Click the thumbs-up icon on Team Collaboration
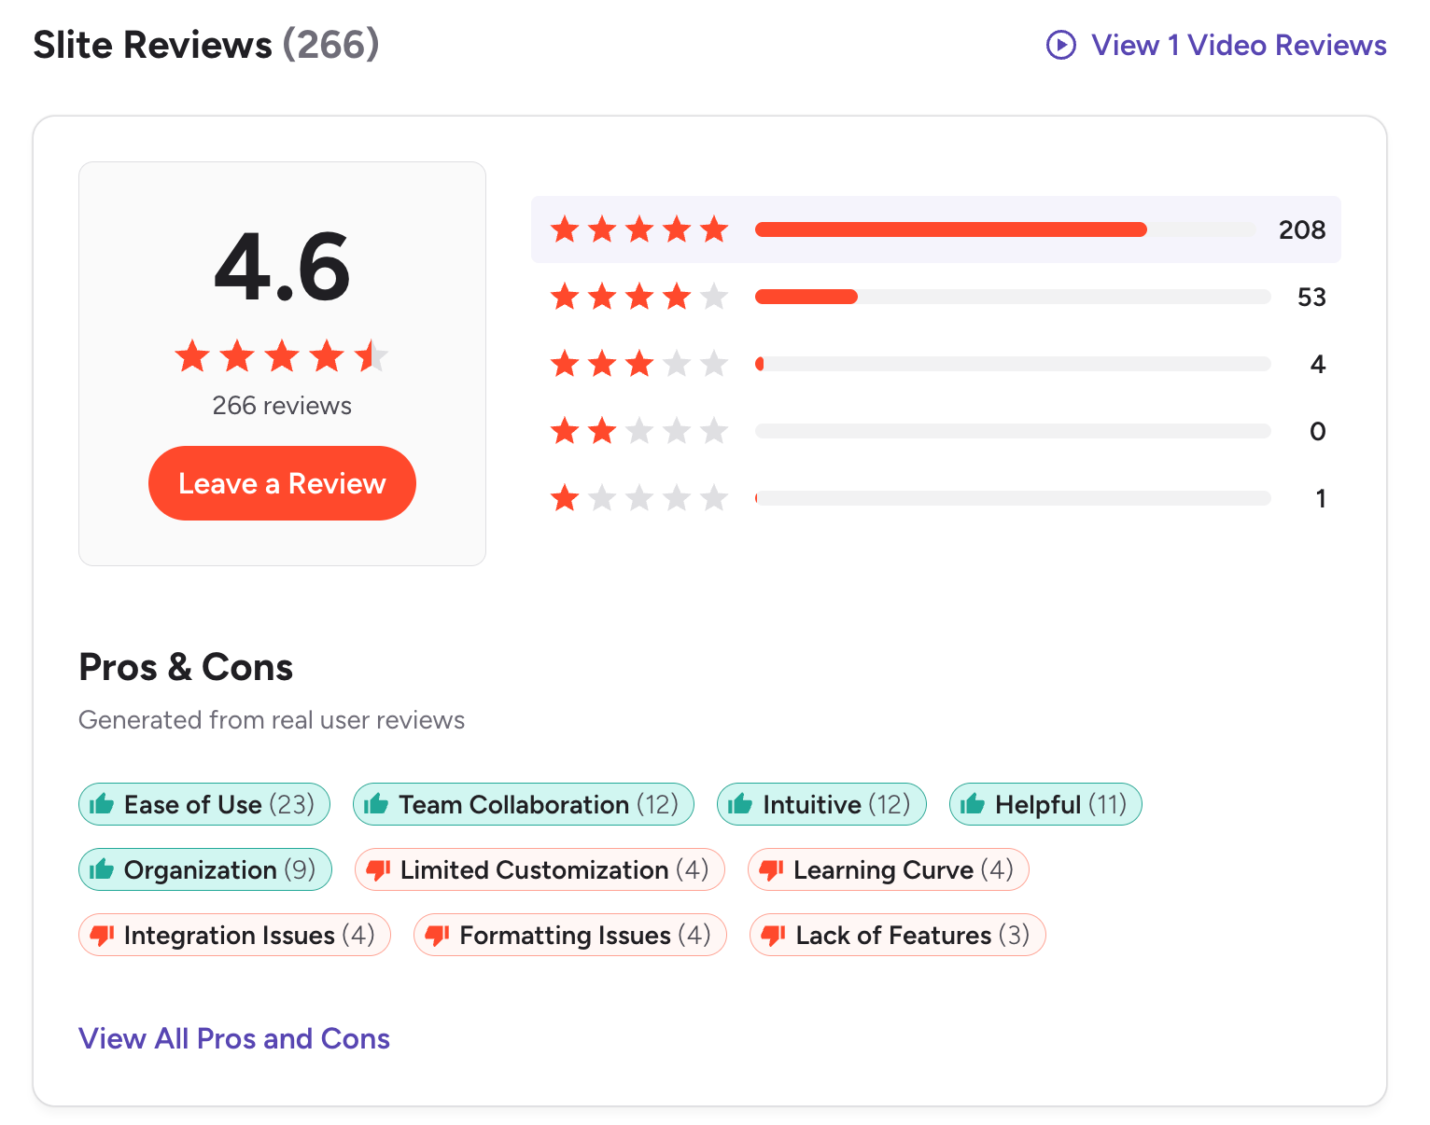The width and height of the screenshot is (1430, 1125). tap(376, 804)
